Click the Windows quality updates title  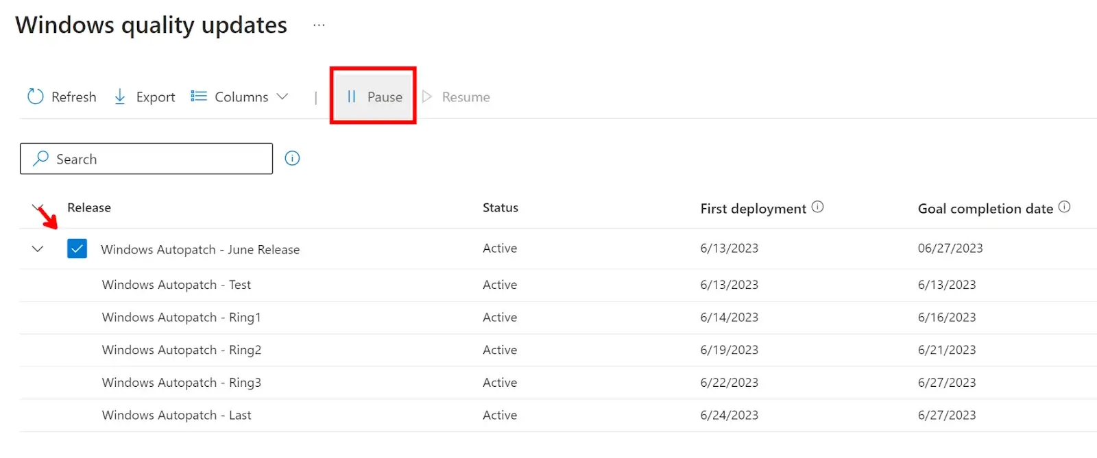click(x=152, y=25)
